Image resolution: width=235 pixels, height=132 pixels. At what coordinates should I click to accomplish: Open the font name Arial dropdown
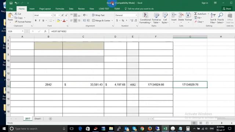click(x=52, y=15)
